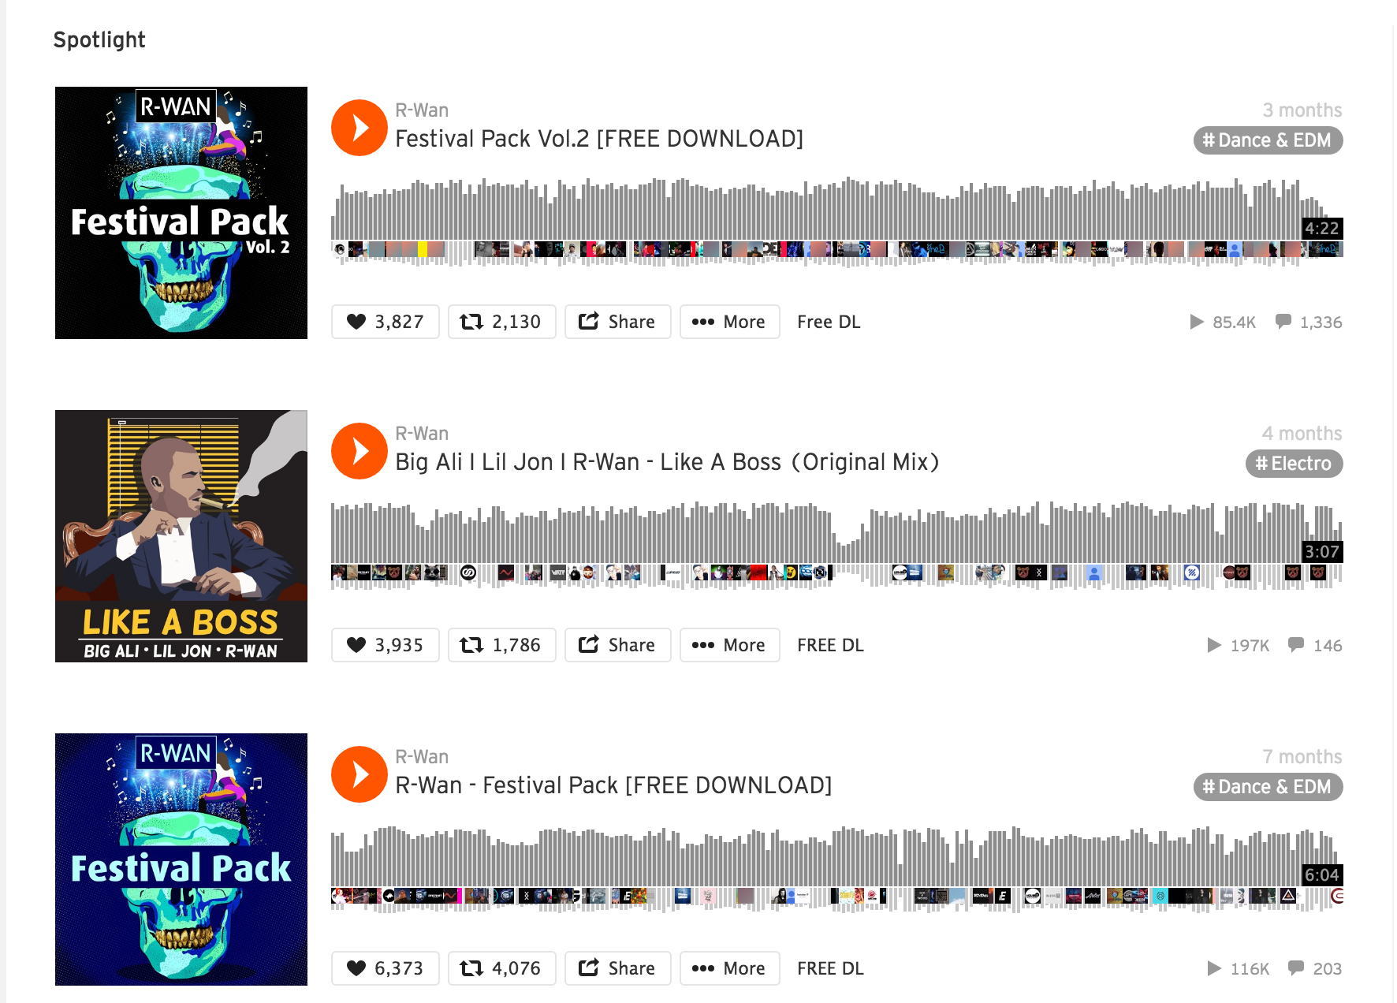
Task: Share the Festival Pack Vol.2 track
Action: (x=618, y=322)
